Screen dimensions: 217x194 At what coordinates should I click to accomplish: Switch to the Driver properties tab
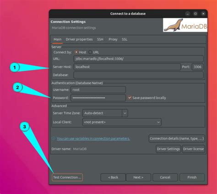pos(79,39)
